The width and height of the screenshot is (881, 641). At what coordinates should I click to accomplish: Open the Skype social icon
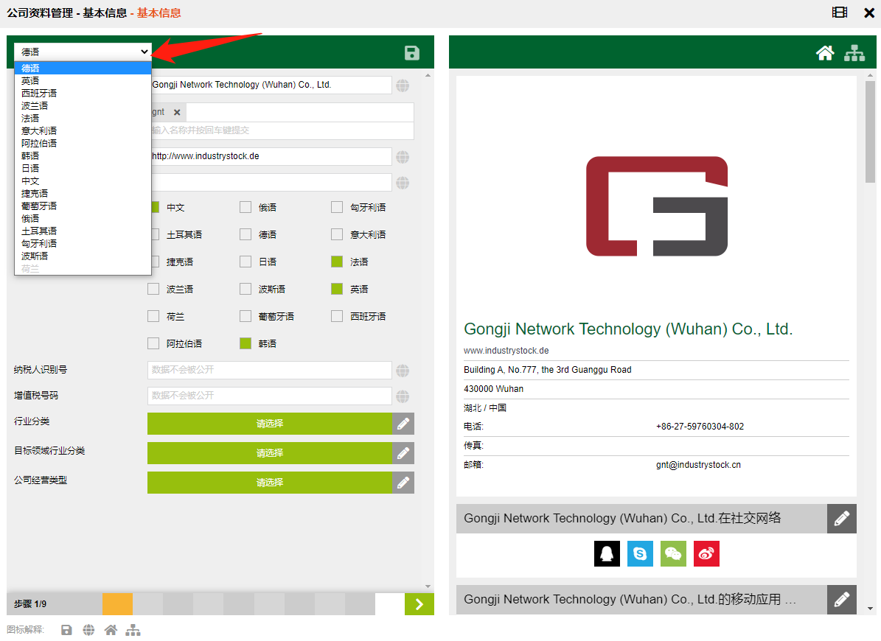coord(640,554)
